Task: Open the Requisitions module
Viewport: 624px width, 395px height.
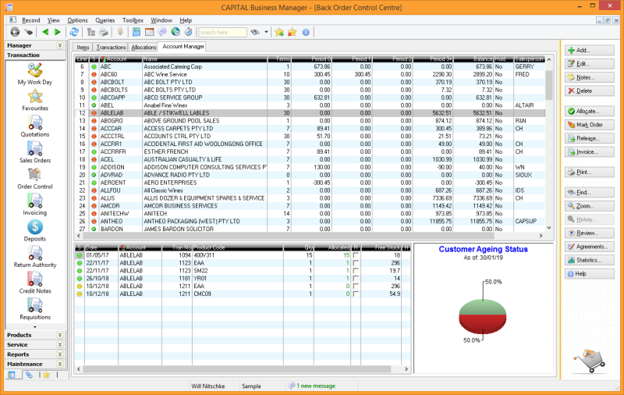Action: pyautogui.click(x=35, y=309)
